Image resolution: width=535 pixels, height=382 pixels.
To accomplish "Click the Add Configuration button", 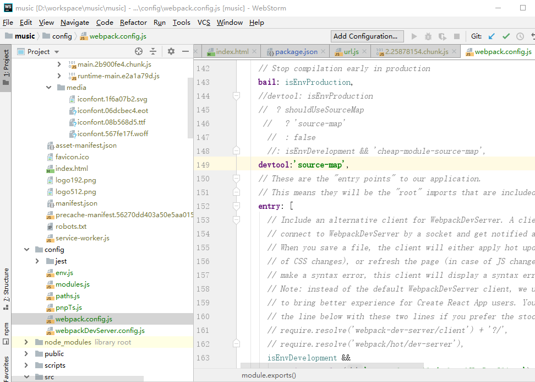I will [367, 36].
